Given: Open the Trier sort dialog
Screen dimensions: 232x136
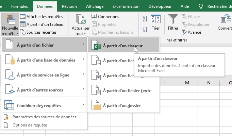Looking at the screenshot, I should (155, 22).
